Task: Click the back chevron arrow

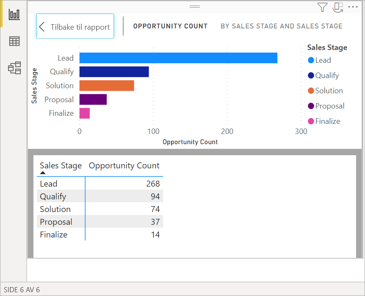Action: click(42, 27)
